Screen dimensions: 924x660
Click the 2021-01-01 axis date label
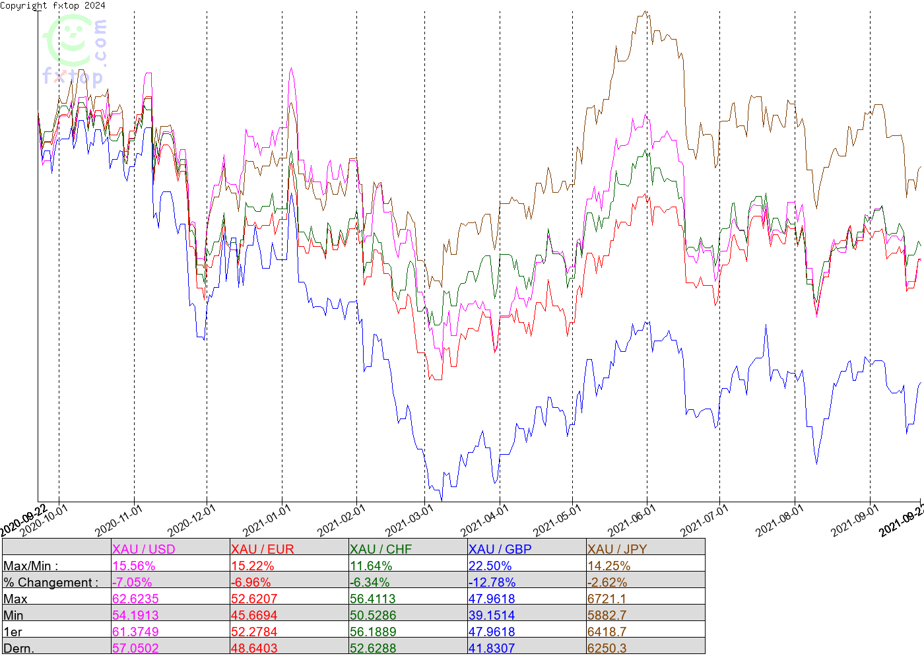point(267,521)
